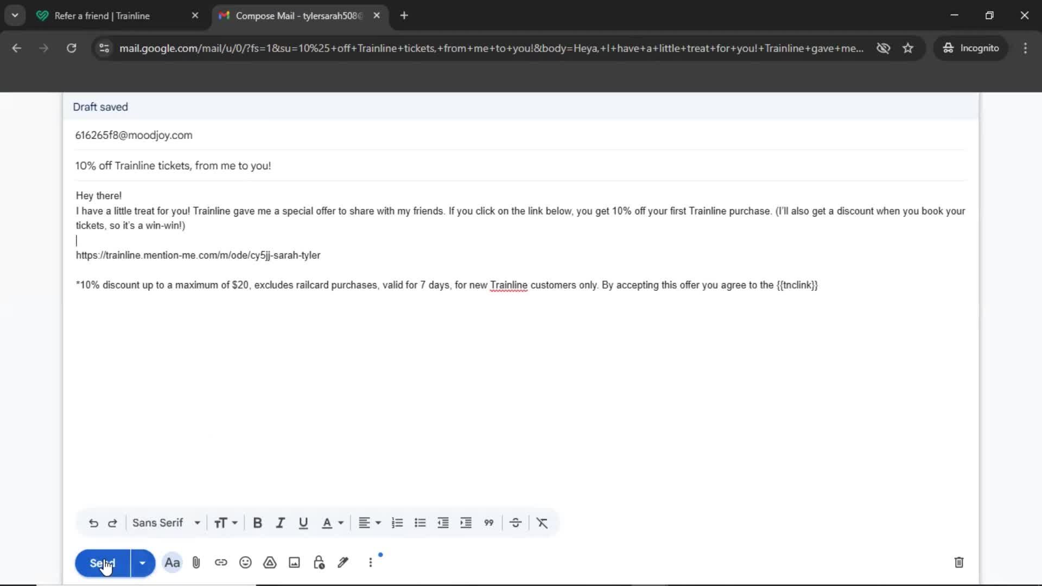Toggle italic formatting
1042x586 pixels.
click(280, 523)
